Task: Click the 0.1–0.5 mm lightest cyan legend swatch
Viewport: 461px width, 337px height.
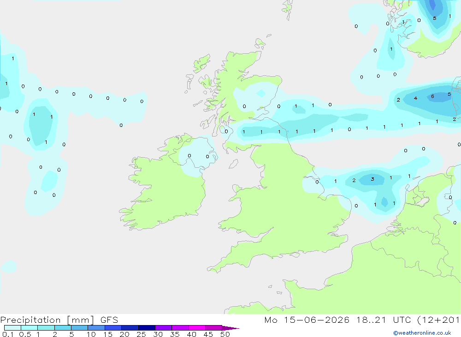Action: click(12, 328)
